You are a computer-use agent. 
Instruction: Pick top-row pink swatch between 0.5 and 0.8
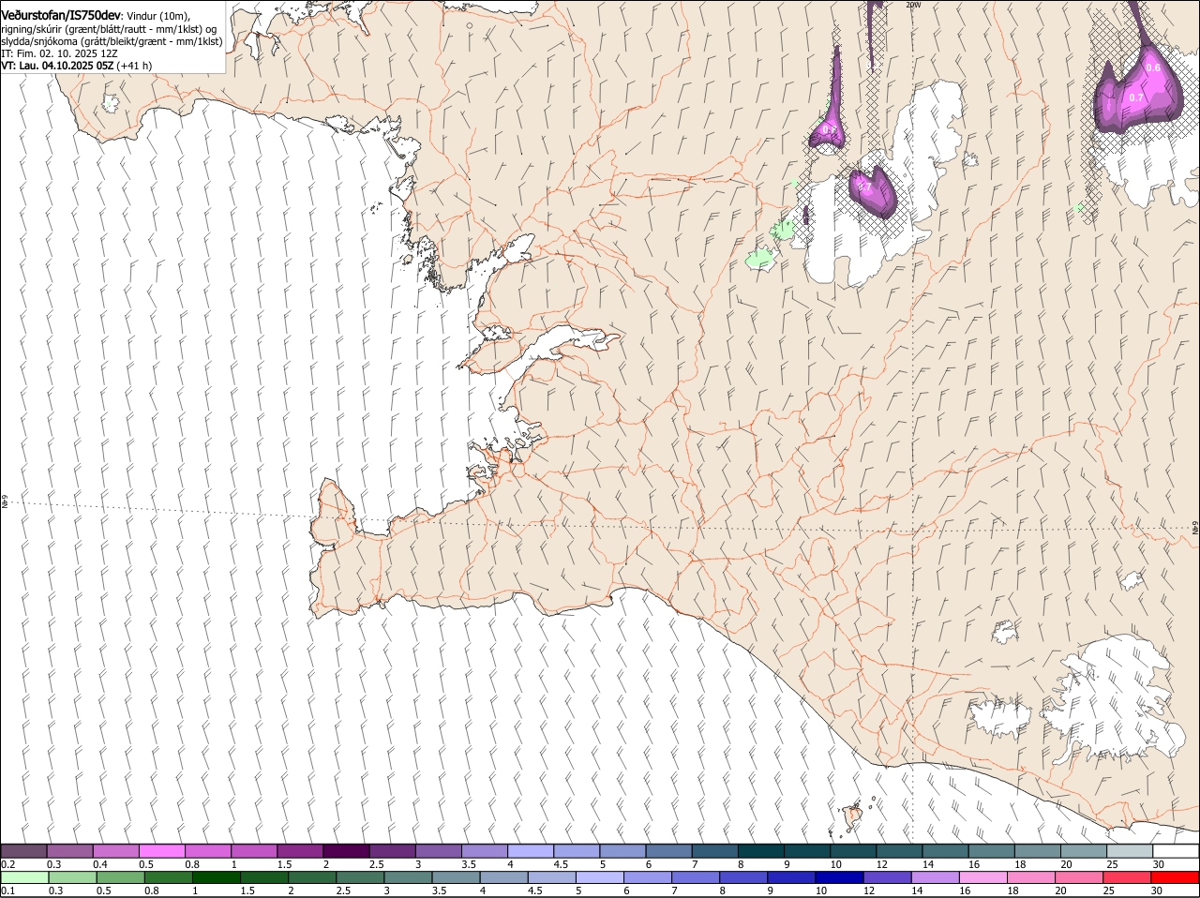[161, 851]
